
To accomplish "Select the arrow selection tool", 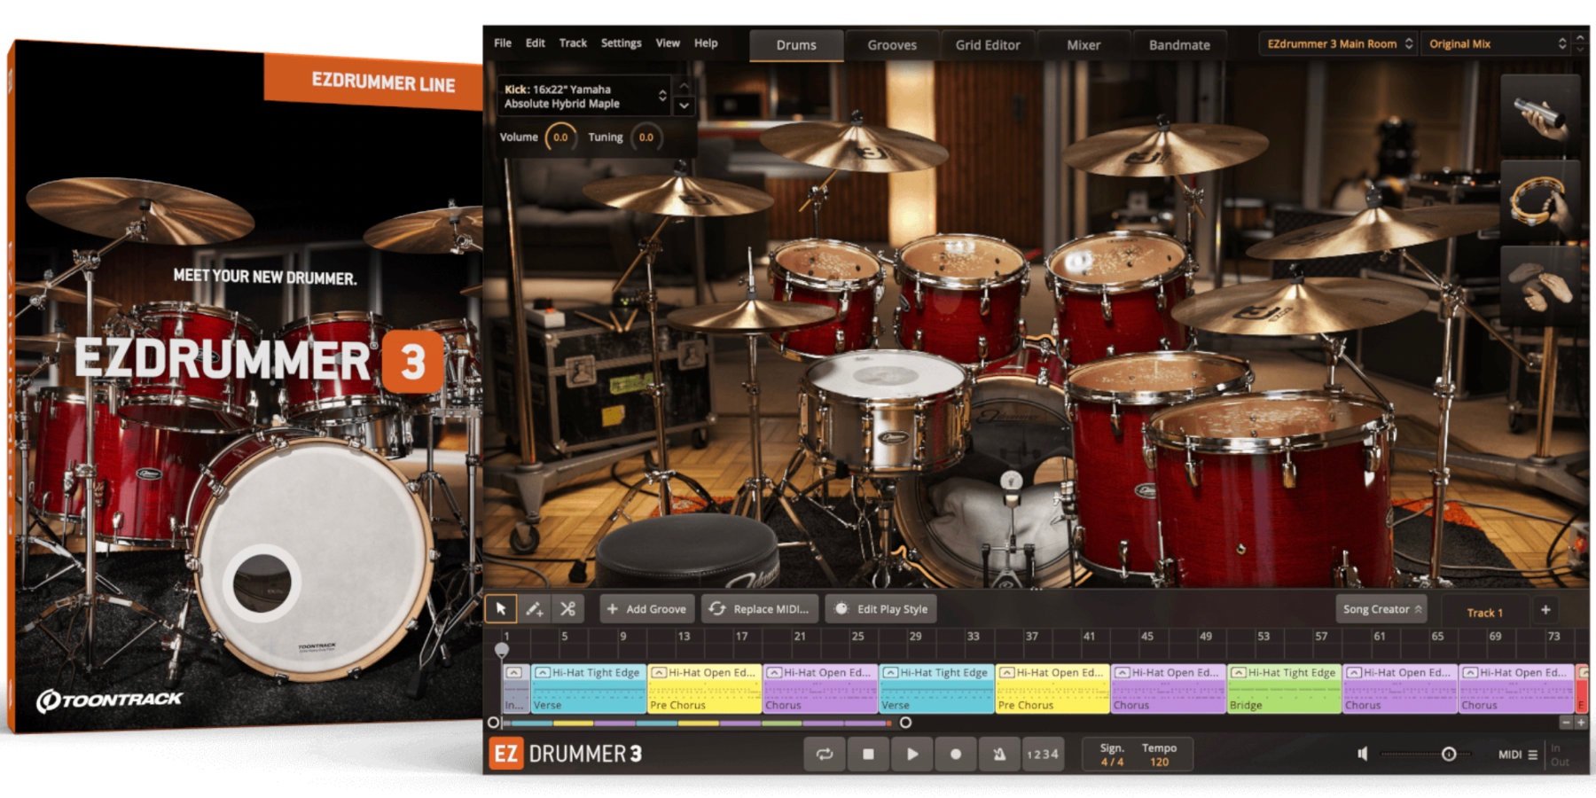I will [501, 609].
